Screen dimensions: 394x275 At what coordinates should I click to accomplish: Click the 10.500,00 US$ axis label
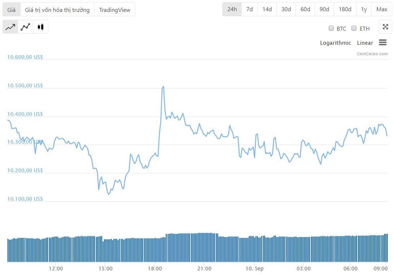25,85
